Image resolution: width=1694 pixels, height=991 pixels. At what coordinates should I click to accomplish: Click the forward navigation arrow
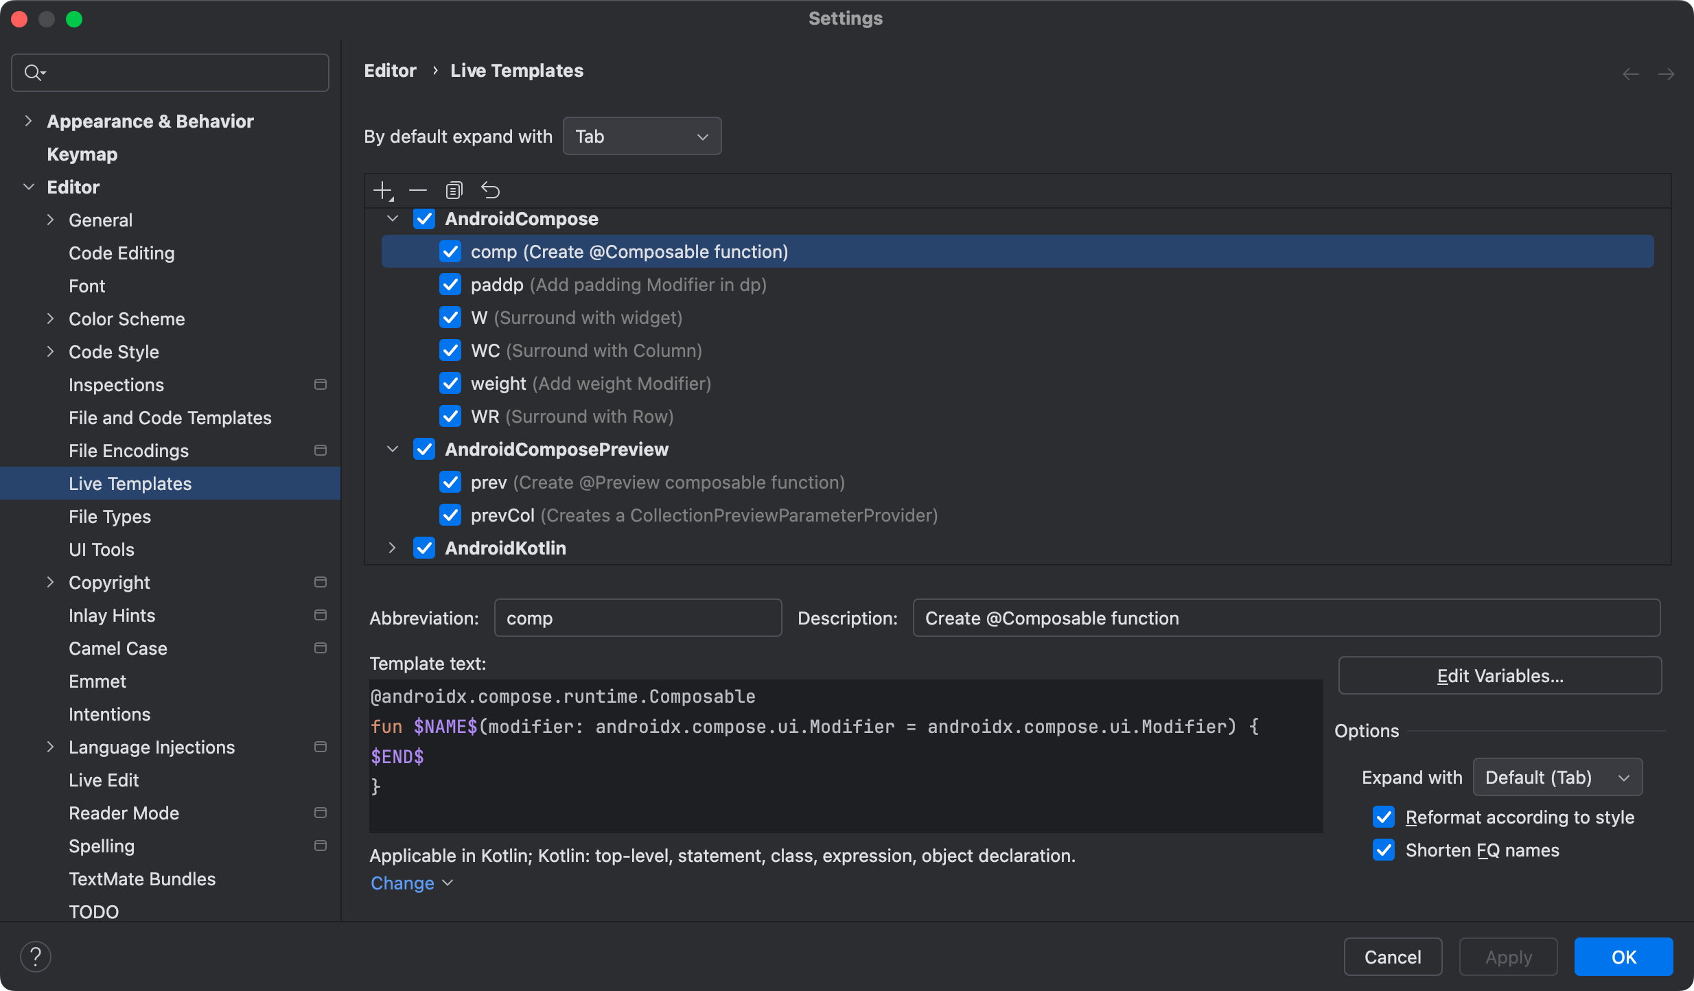[1667, 73]
